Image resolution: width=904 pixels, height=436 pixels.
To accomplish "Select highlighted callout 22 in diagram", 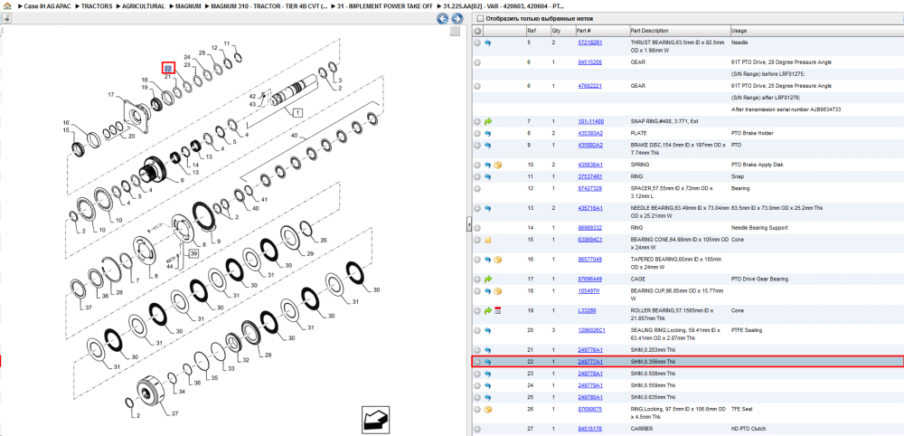I will tap(168, 68).
